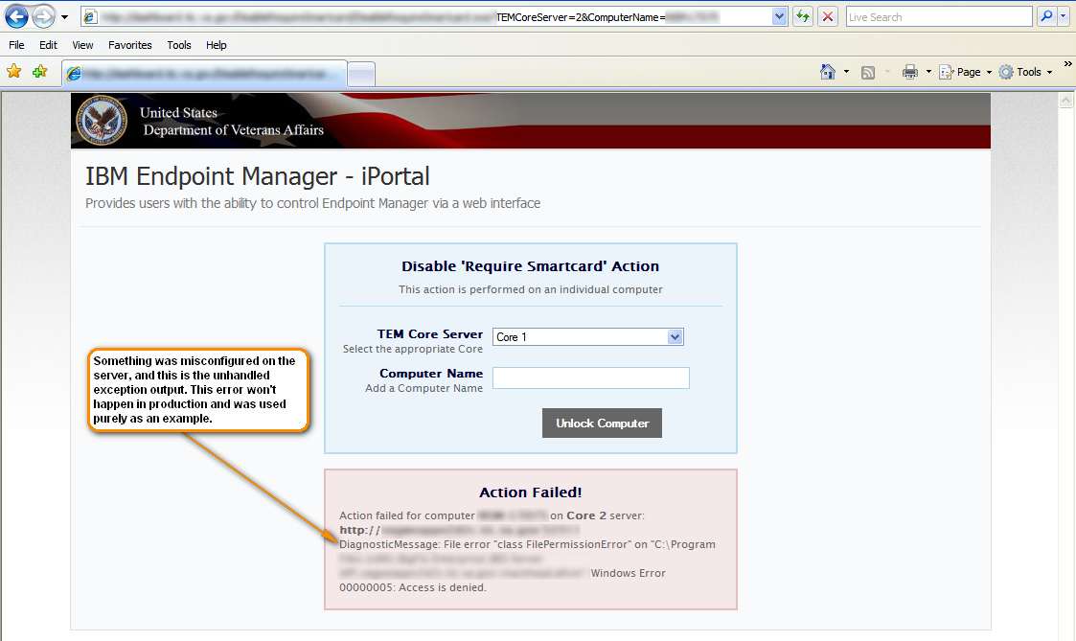Click the page scrollbar up arrow
Image resolution: width=1076 pixels, height=641 pixels.
click(x=1065, y=101)
